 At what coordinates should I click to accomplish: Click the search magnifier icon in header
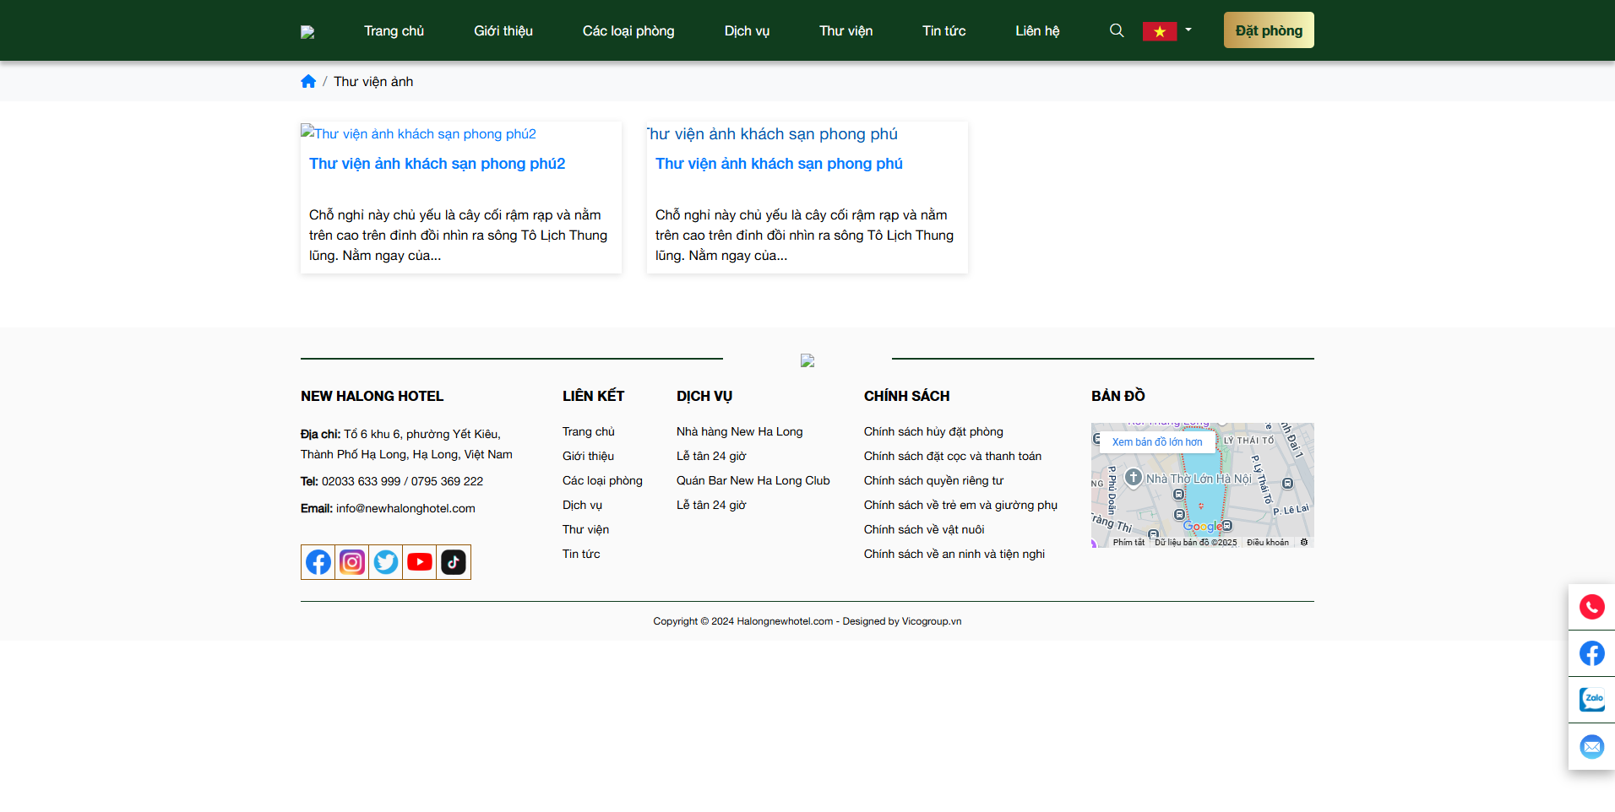1116,30
